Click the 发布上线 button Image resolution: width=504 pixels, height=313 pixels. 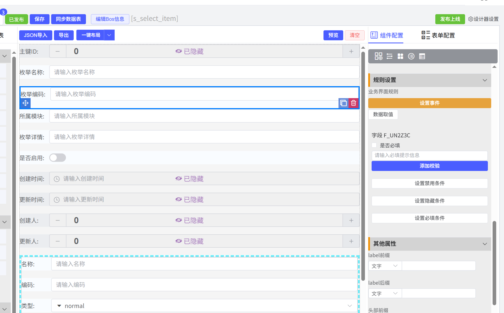(450, 19)
